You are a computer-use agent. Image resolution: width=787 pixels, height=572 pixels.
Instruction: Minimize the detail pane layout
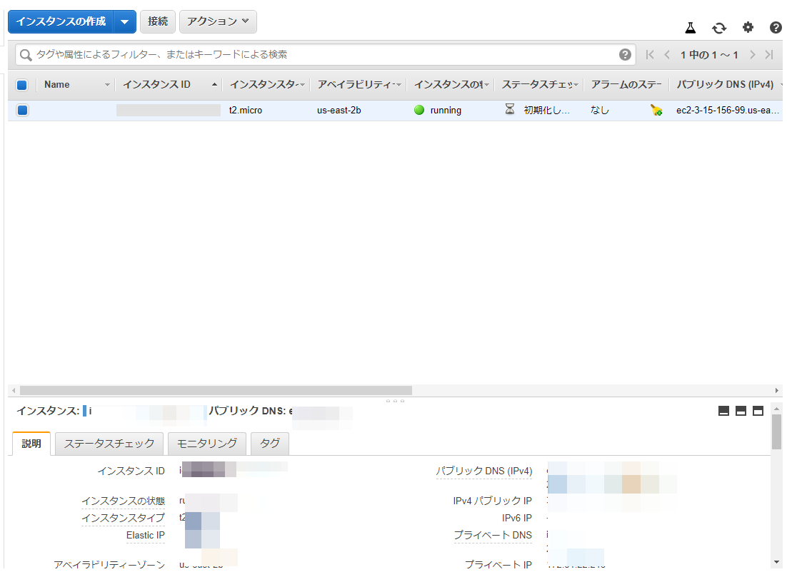coord(723,411)
